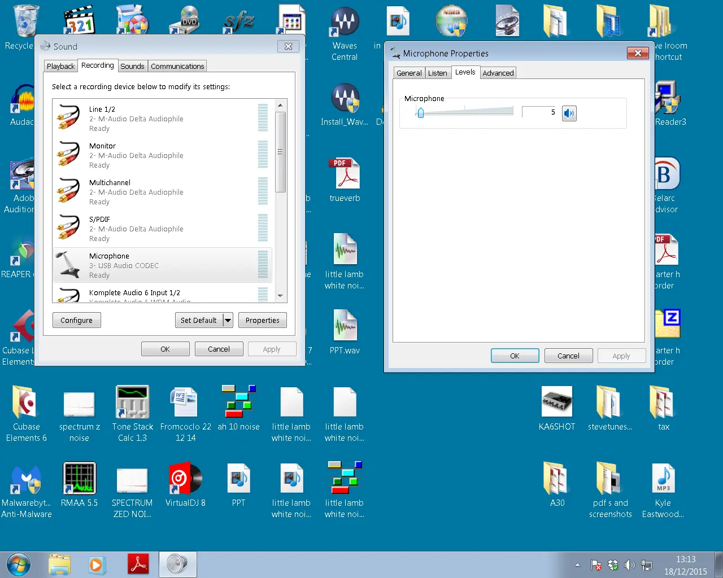Viewport: 723px width, 578px height.
Task: Open the Listen tab in Microphone Properties
Action: 437,73
